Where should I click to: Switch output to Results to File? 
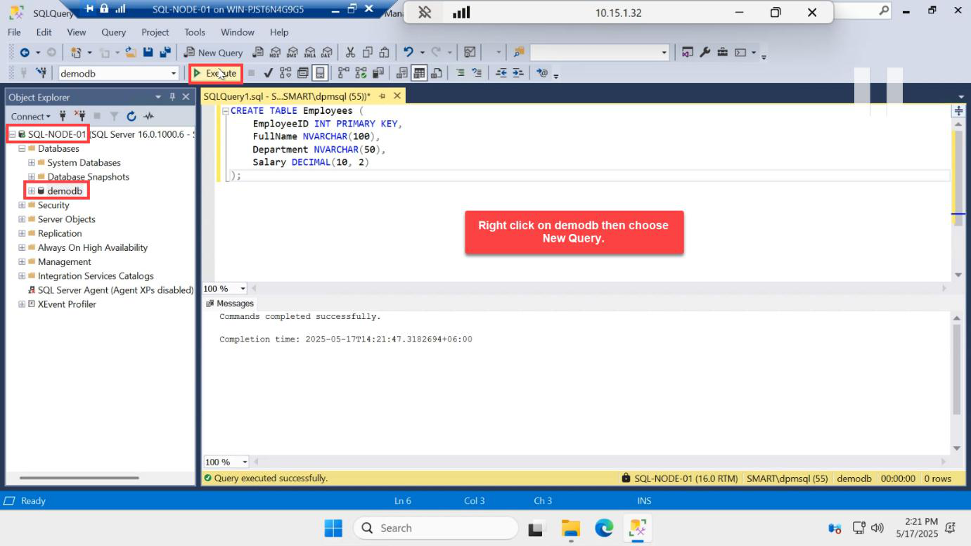pyautogui.click(x=437, y=72)
